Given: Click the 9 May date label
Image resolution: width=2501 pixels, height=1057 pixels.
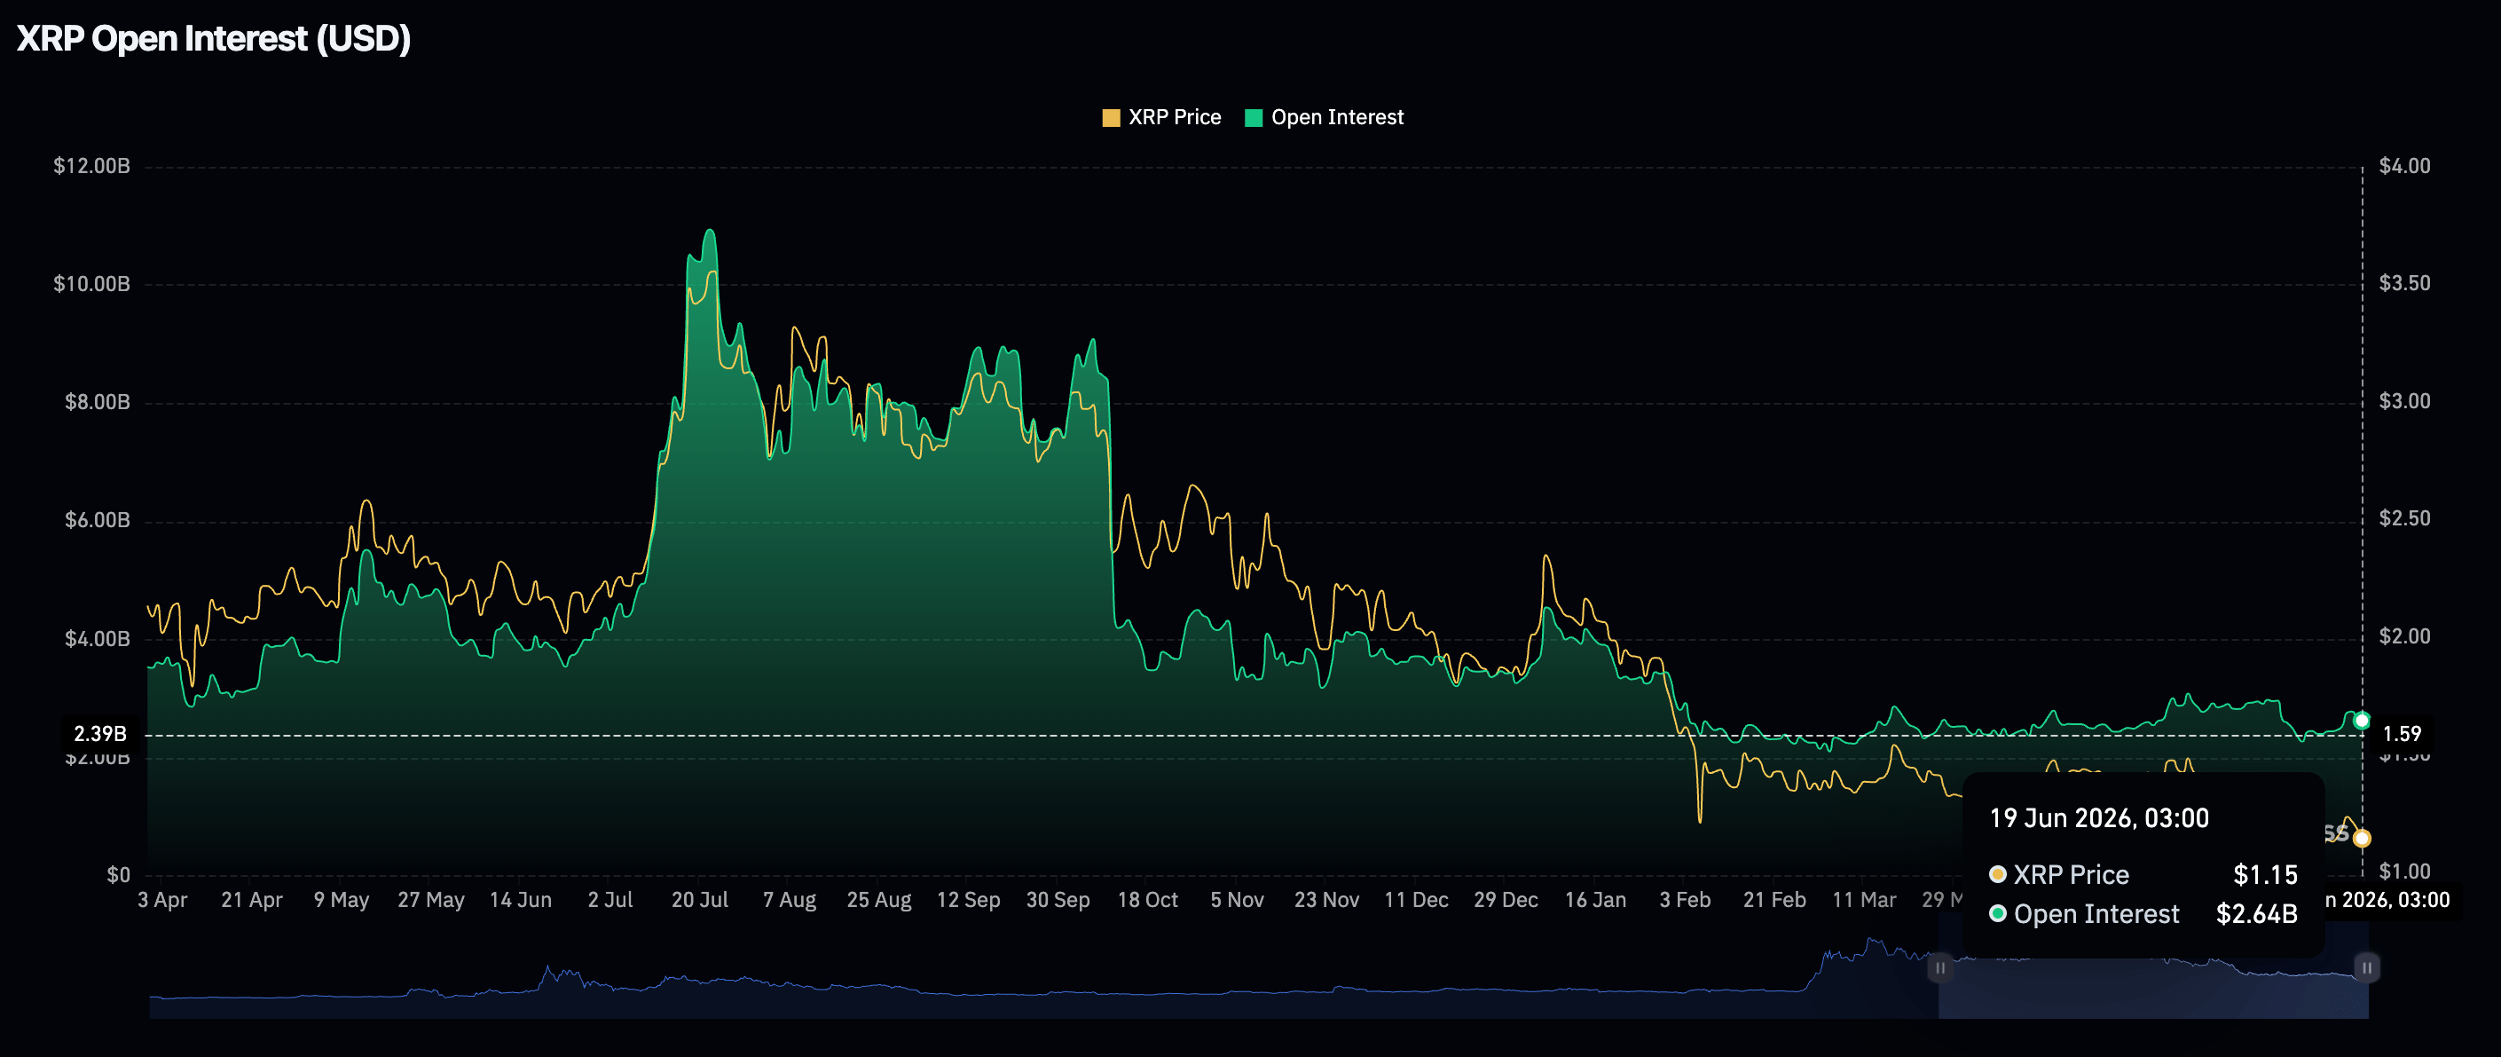Looking at the screenshot, I should (x=341, y=901).
